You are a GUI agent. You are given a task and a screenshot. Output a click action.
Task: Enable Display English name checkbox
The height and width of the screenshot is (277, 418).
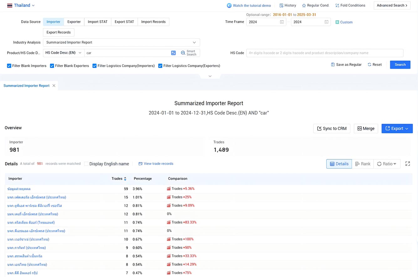[86, 164]
